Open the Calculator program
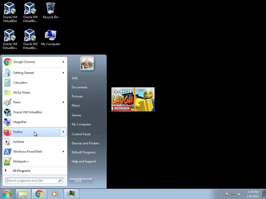The width and height of the screenshot is (266, 199). [35, 83]
